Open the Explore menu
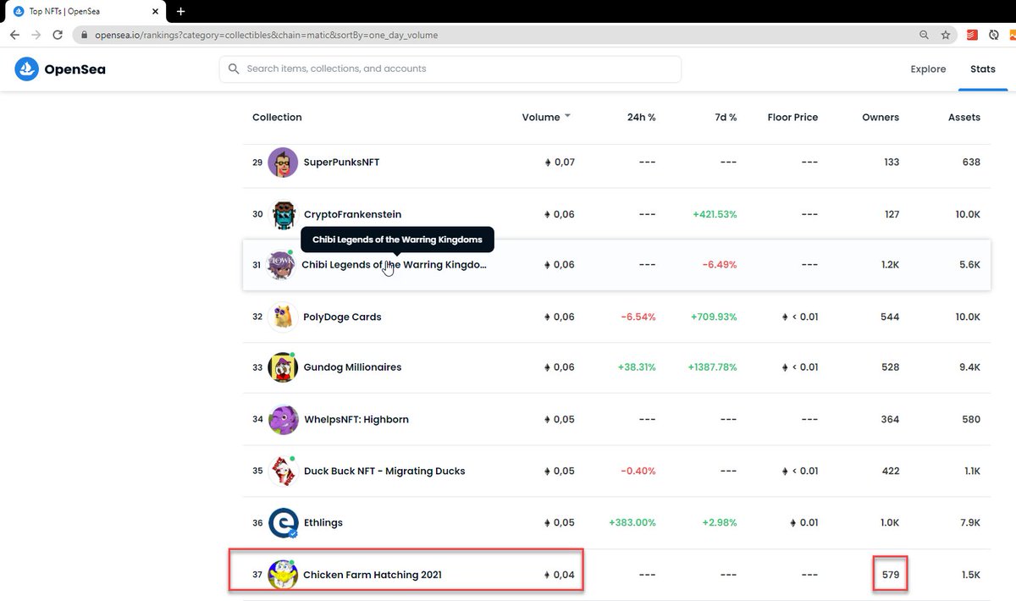 coord(928,69)
